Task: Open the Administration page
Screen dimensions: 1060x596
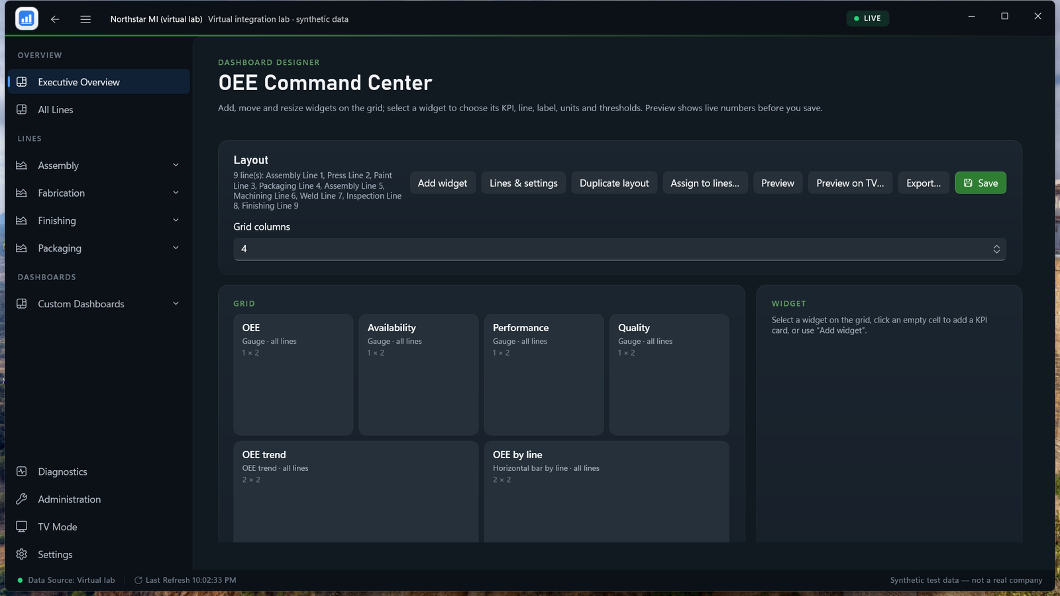Action: click(99, 499)
